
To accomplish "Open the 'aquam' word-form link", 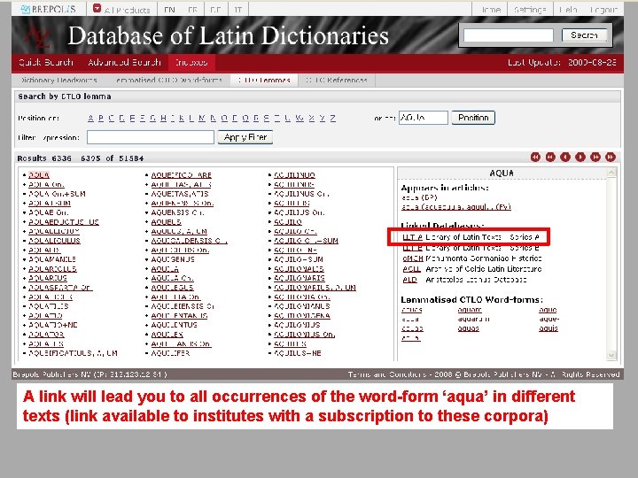I will pyautogui.click(x=470, y=310).
